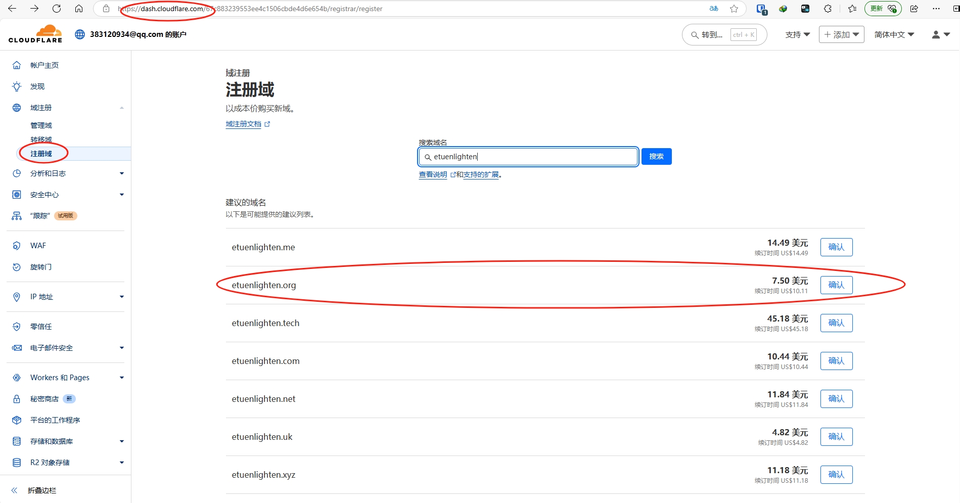This screenshot has width=960, height=503.
Task: Click the 搜索域名 input field
Action: (x=528, y=157)
